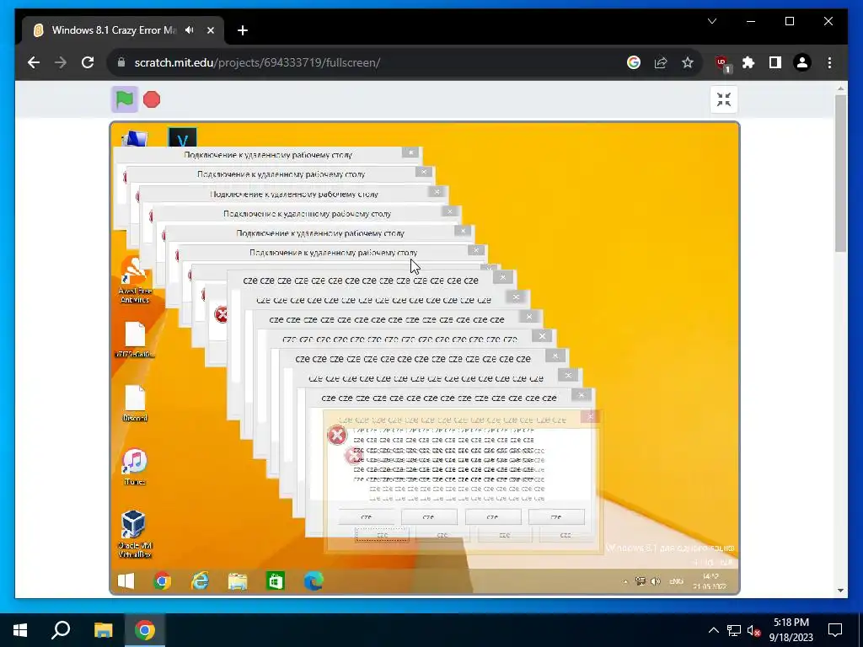This screenshot has height=647, width=863.
Task: Reload the Scratch page
Action: pyautogui.click(x=88, y=62)
